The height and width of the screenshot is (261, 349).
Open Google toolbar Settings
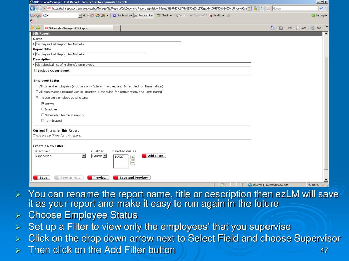[x=319, y=15]
